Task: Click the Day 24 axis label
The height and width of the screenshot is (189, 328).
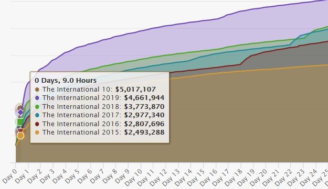Action: point(309,177)
